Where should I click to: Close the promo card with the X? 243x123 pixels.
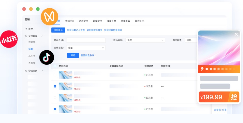[x=236, y=34]
